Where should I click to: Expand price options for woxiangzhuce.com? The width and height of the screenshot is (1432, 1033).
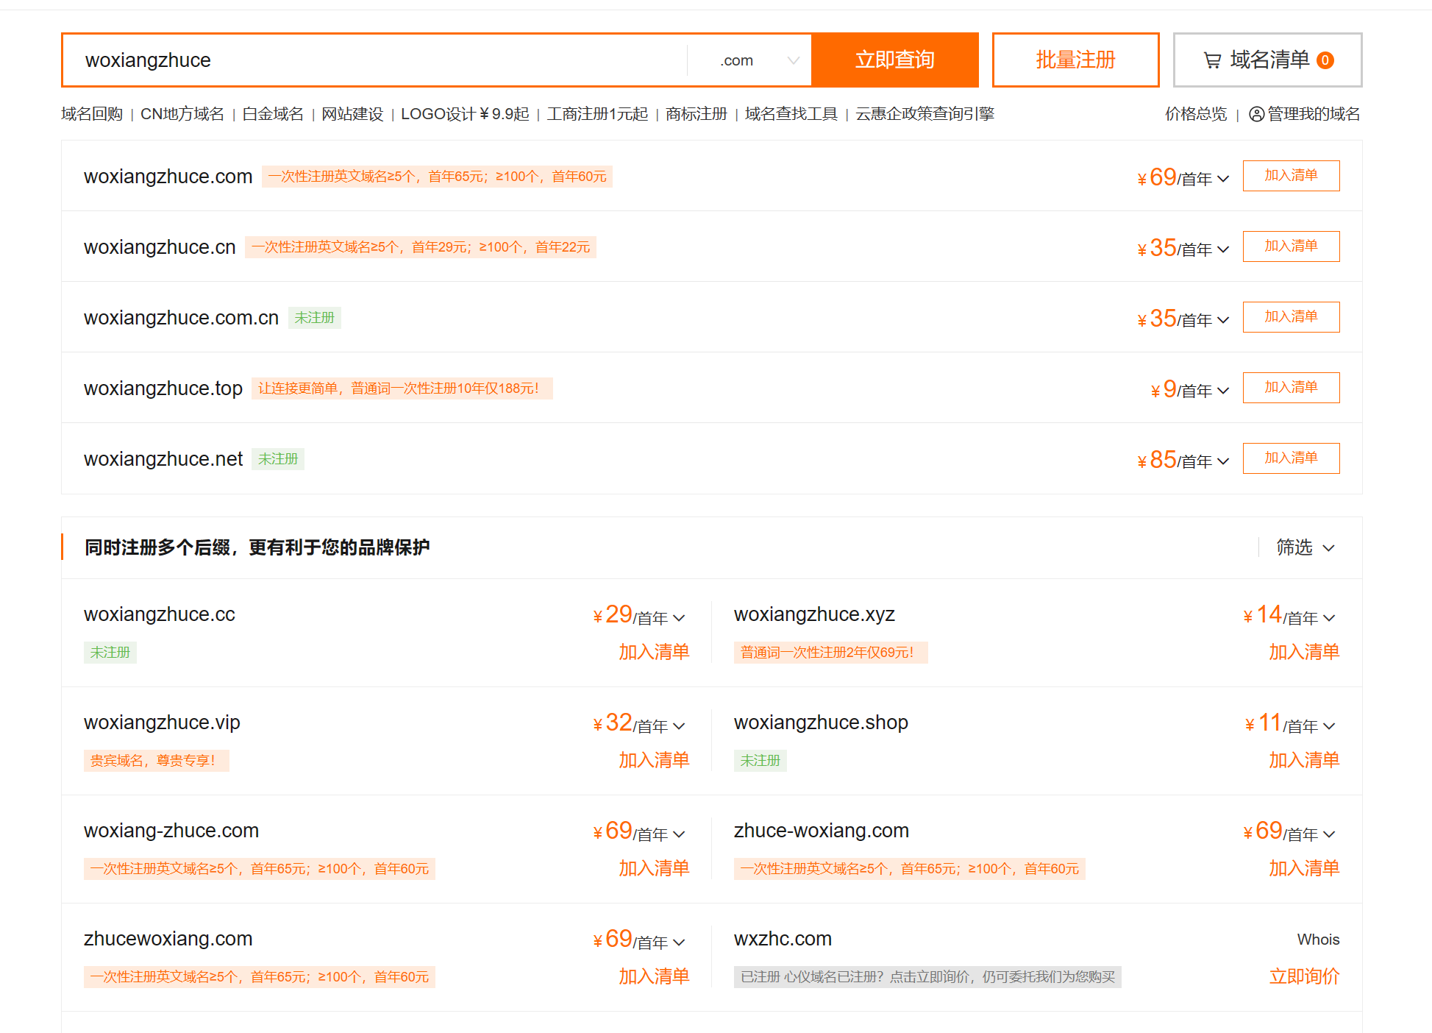pos(1223,179)
